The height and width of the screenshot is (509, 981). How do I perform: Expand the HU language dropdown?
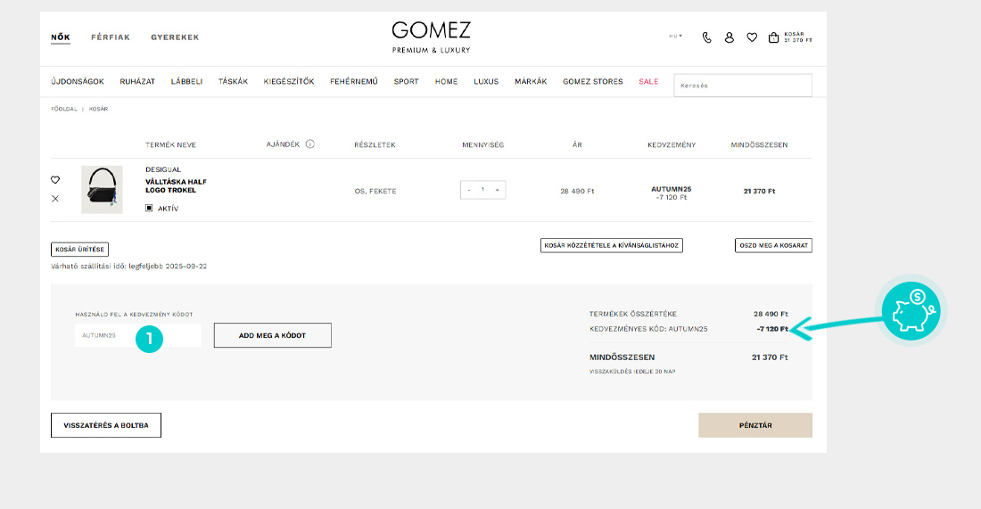(x=675, y=37)
